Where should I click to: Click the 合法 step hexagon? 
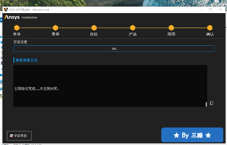point(17,28)
